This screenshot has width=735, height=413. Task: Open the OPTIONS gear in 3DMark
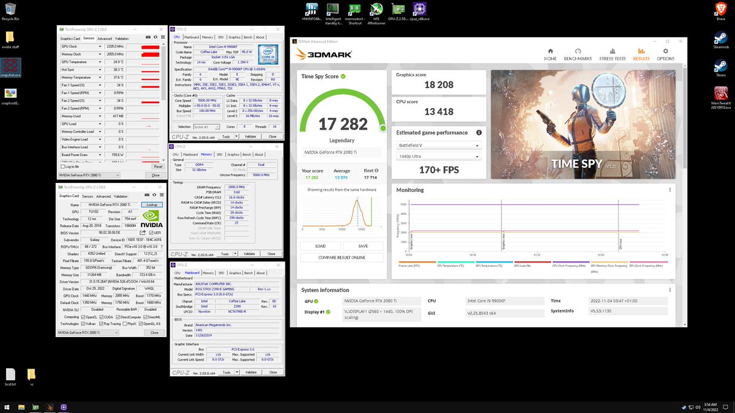665,54
